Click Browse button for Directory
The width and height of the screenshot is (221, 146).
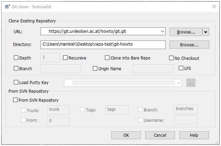click(x=189, y=44)
